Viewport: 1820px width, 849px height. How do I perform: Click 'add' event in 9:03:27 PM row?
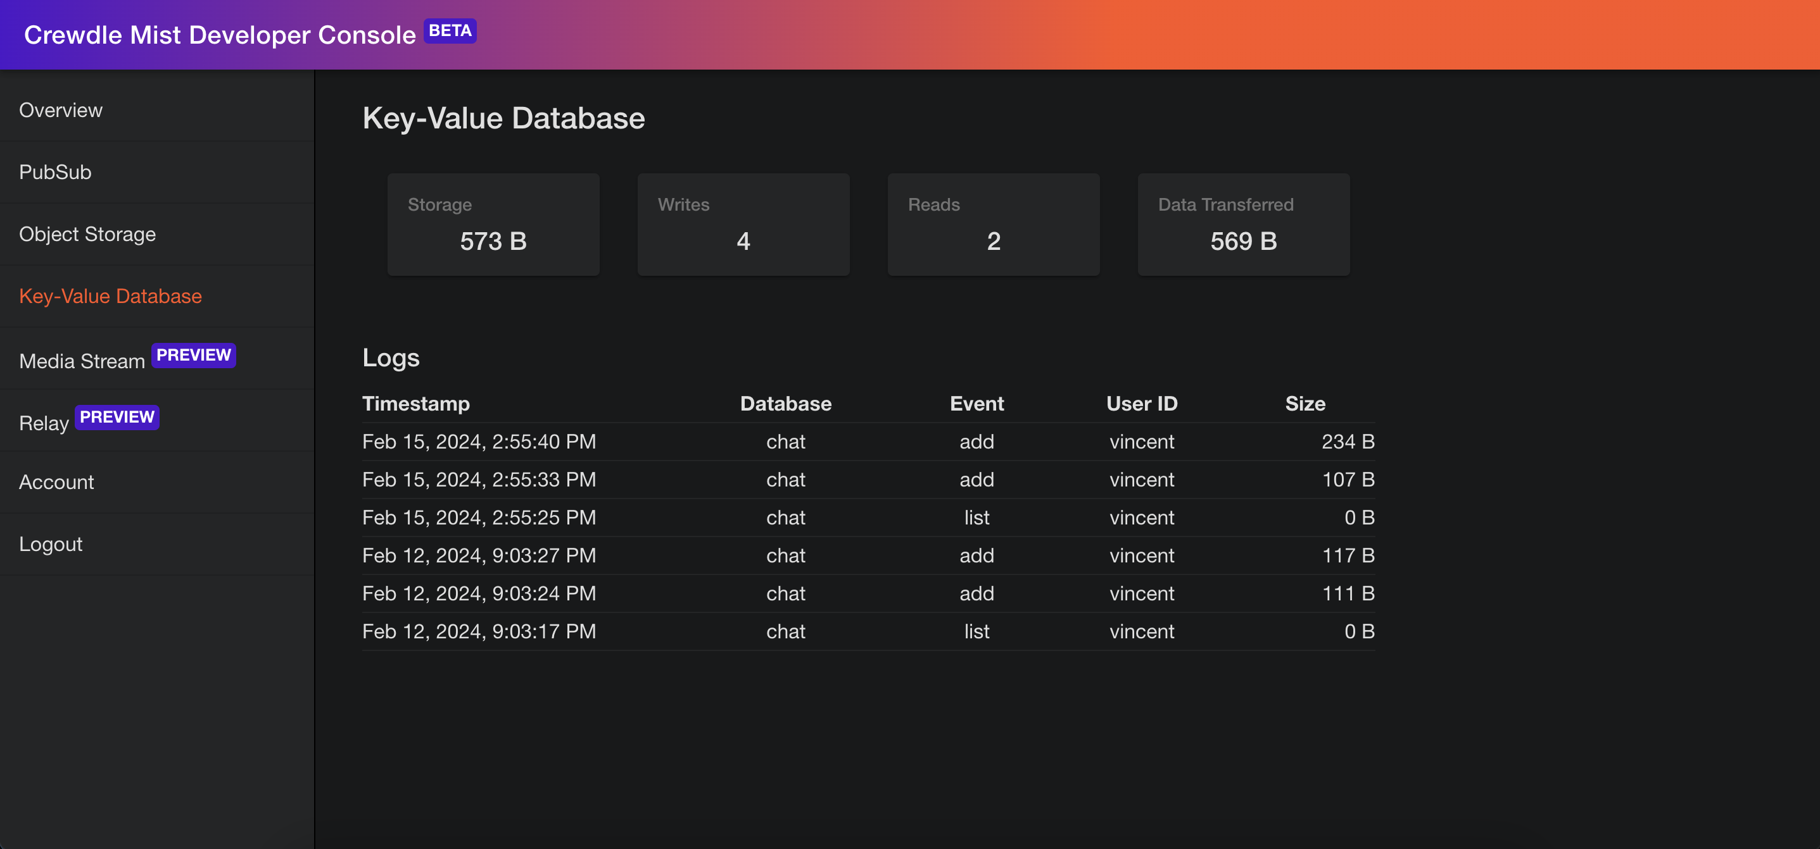pyautogui.click(x=977, y=556)
